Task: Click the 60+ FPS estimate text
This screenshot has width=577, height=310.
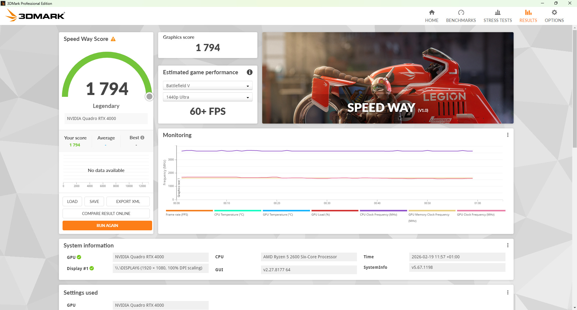Action: [x=208, y=112]
